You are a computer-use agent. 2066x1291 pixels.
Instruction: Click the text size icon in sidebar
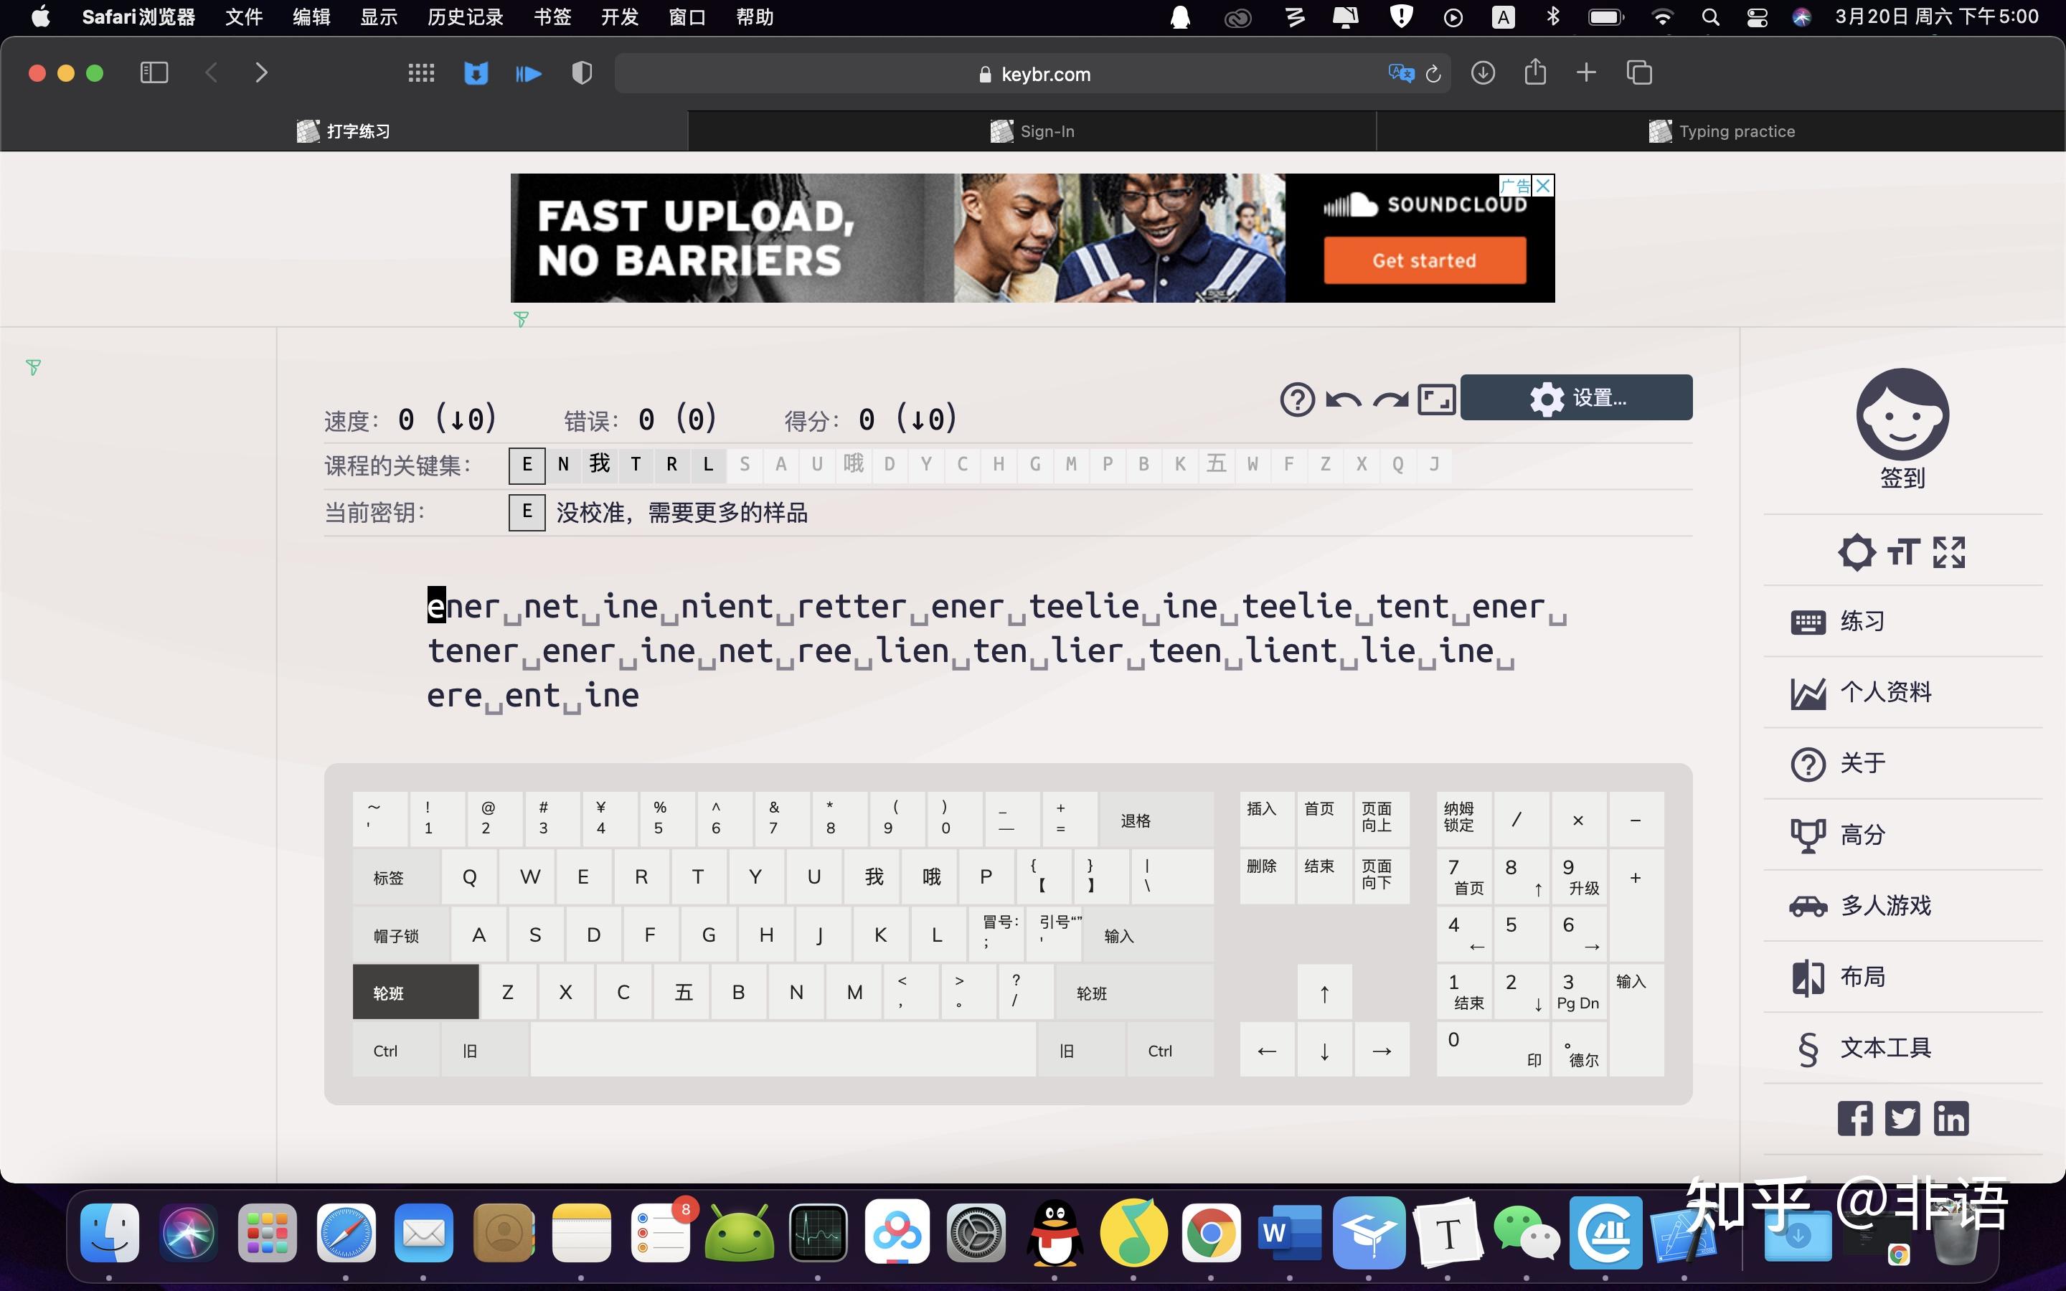[x=1903, y=552]
